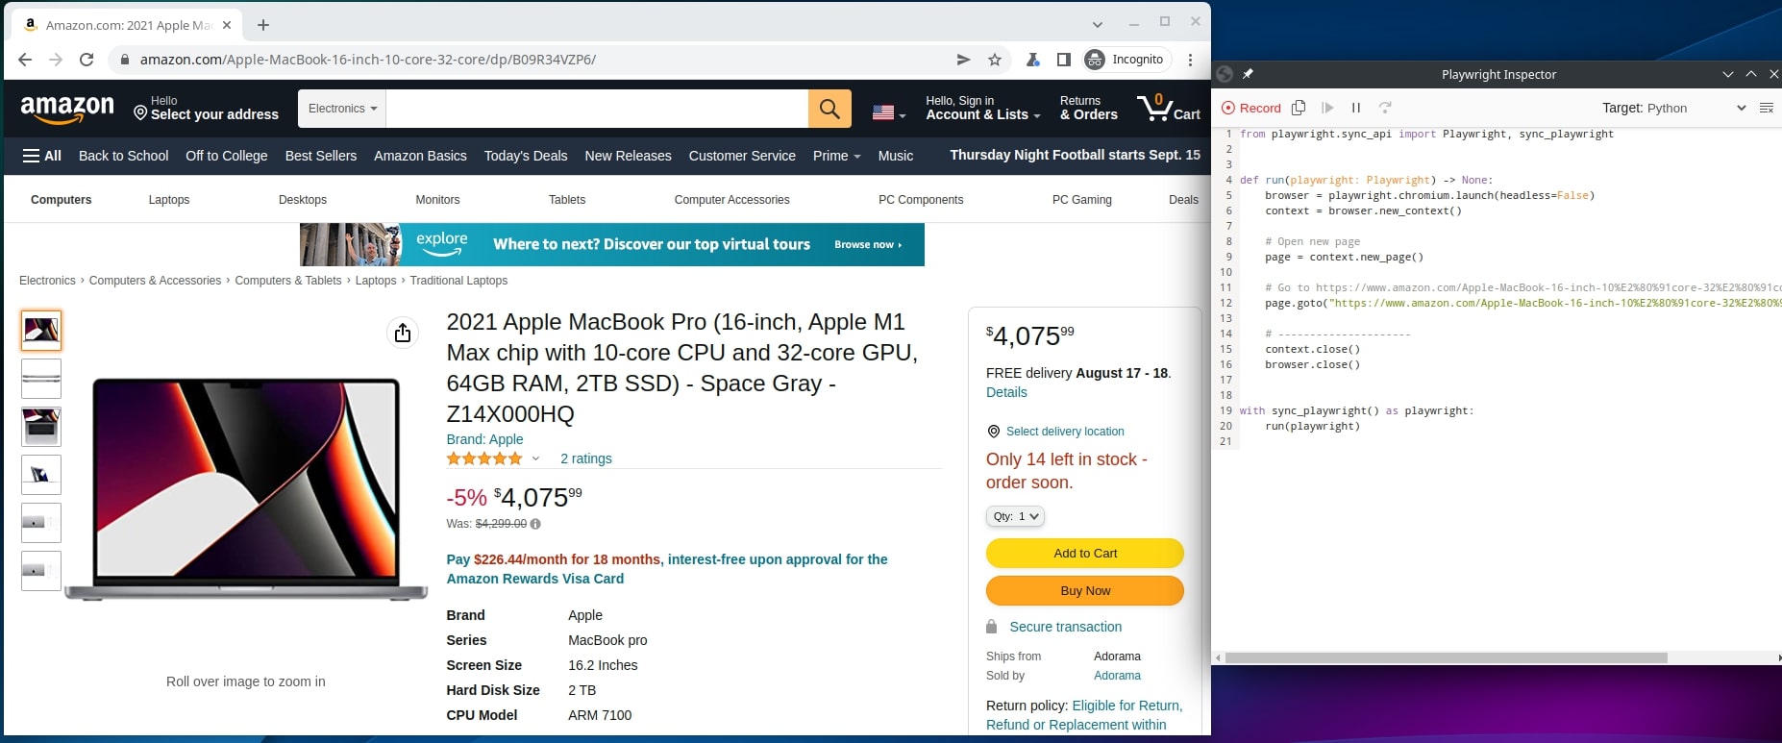This screenshot has width=1782, height=743.
Task: Click Add to Cart button
Action: pyautogui.click(x=1085, y=553)
